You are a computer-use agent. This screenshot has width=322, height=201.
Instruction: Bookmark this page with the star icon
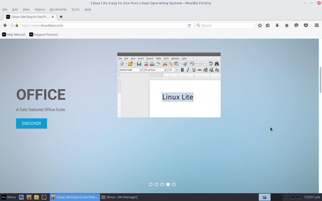[260, 25]
